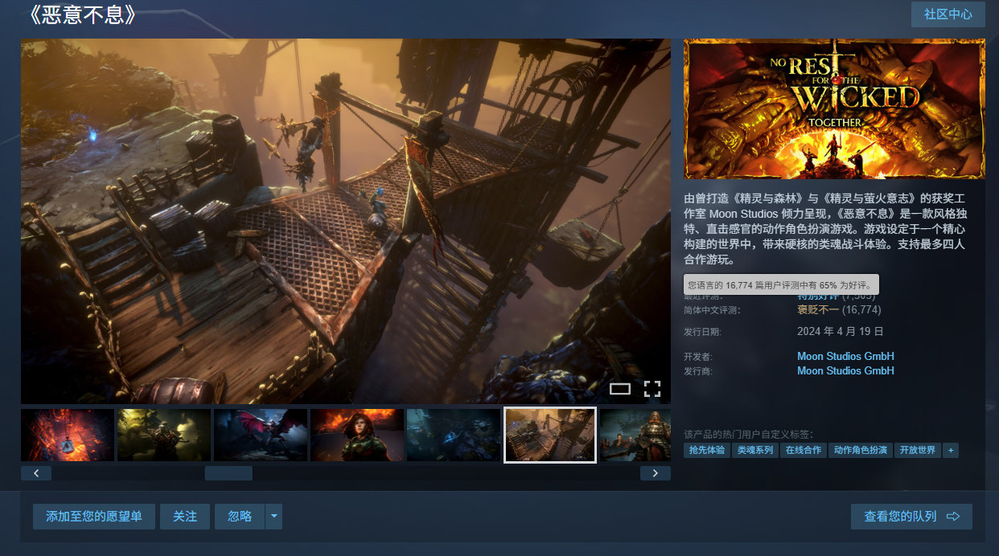999x556 pixels.
Task: Click 该产品的热门用户自定义标签 heading
Action: tap(748, 435)
